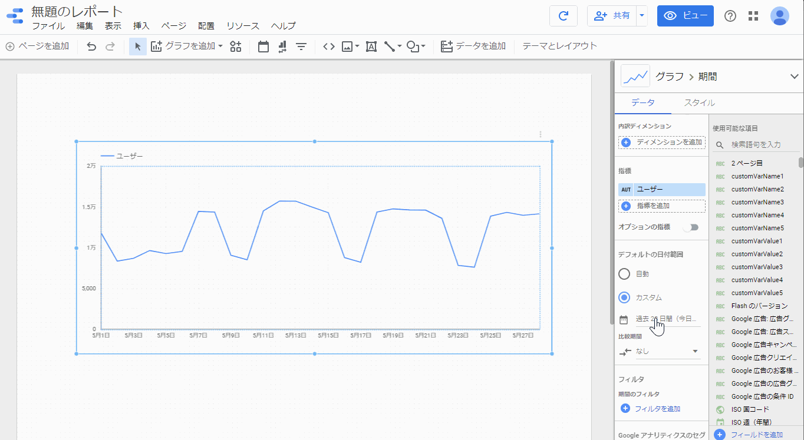Image resolution: width=804 pixels, height=440 pixels.
Task: Collapse the chart properties panel chevron
Action: [x=794, y=76]
